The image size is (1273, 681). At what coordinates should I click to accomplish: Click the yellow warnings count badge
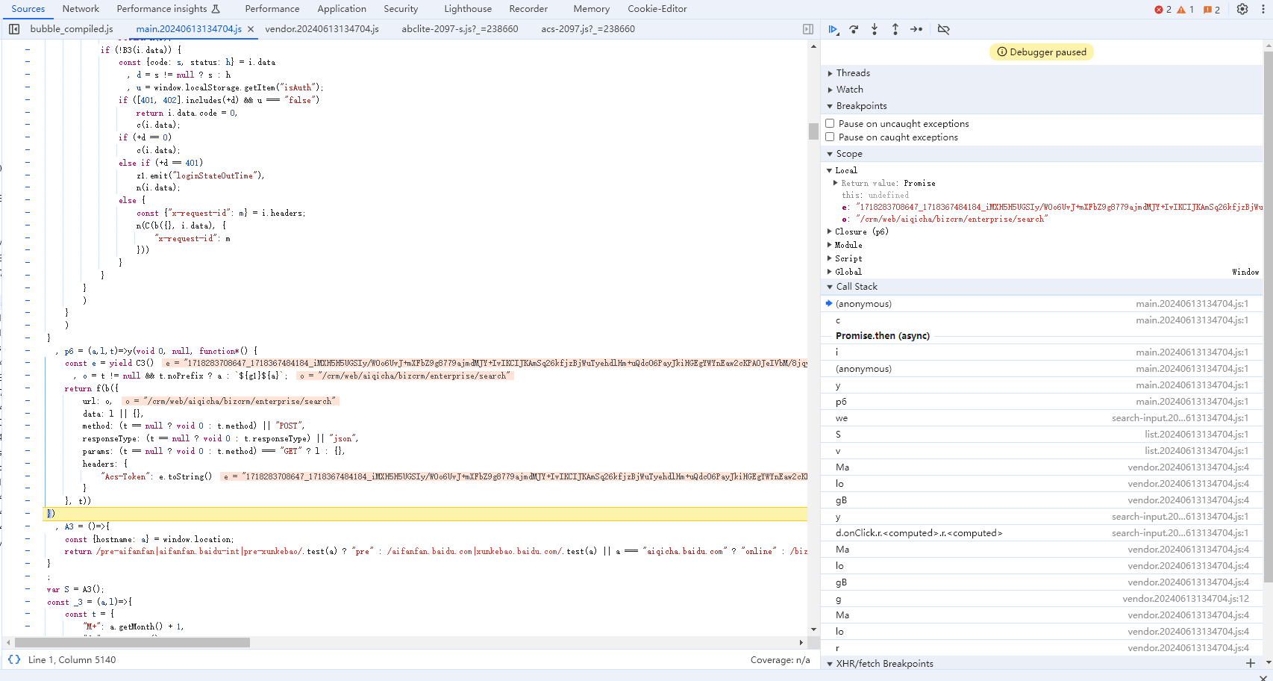tap(1186, 10)
